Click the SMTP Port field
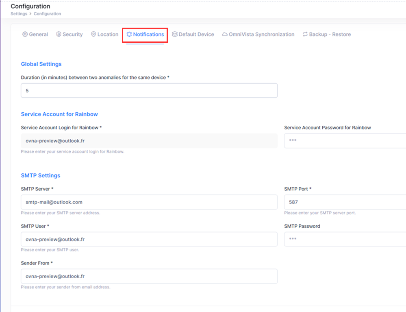This screenshot has height=312, width=406. click(x=345, y=202)
